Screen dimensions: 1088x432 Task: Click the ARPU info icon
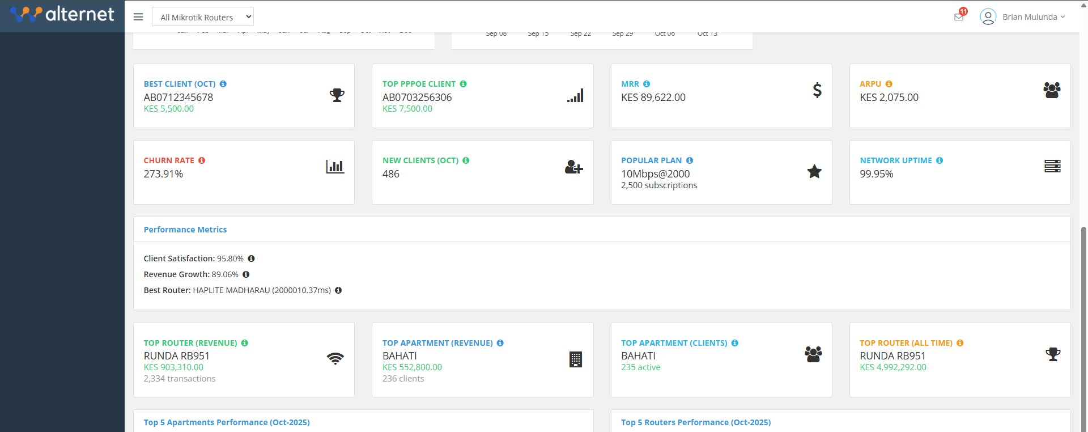pyautogui.click(x=889, y=84)
